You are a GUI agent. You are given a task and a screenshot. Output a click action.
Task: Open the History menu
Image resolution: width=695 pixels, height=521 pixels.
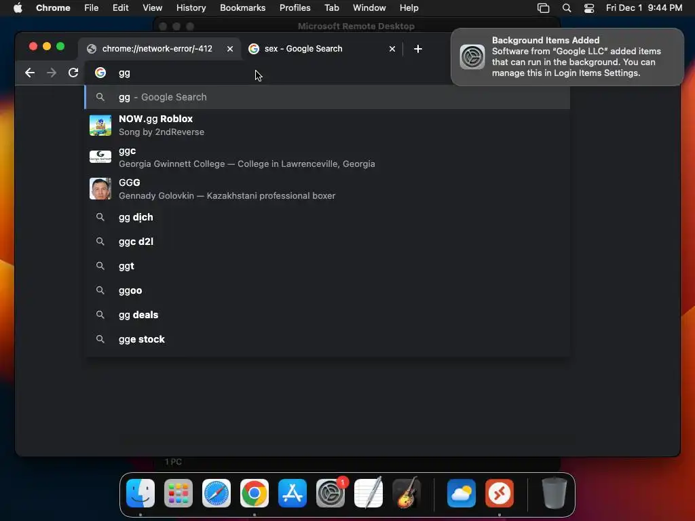point(191,8)
